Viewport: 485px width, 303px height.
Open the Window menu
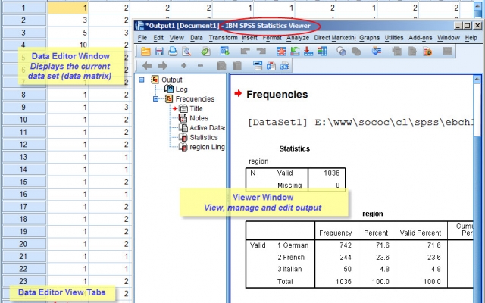tap(448, 38)
